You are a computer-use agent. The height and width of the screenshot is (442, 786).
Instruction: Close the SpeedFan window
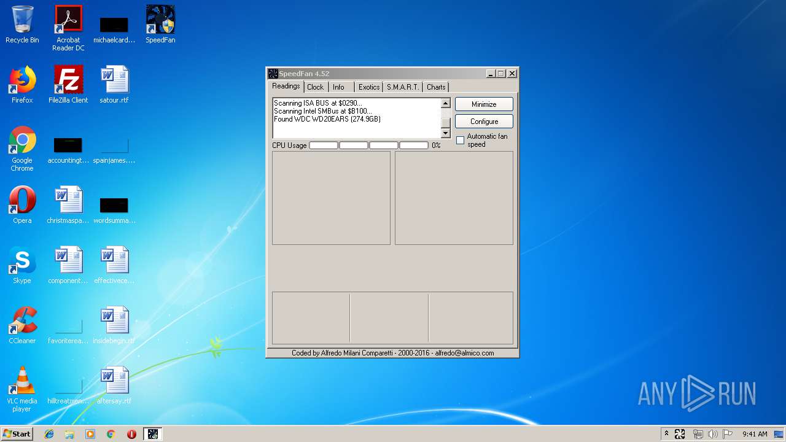(x=512, y=74)
